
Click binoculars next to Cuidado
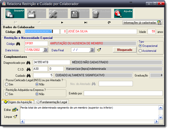(x=28, y=76)
